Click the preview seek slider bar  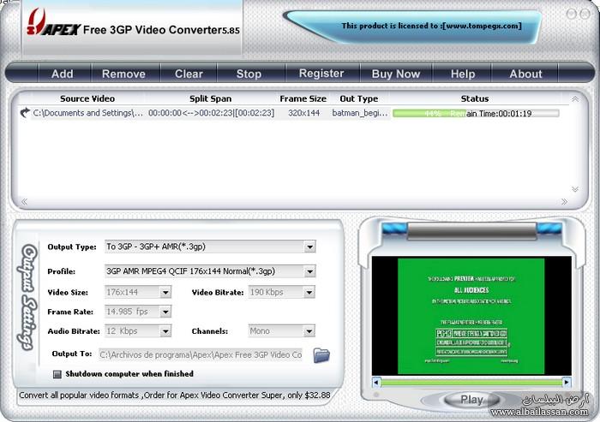471,383
